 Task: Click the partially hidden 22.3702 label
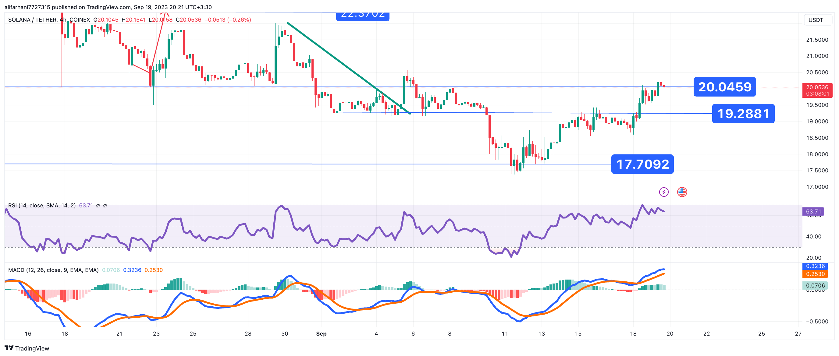(x=362, y=16)
